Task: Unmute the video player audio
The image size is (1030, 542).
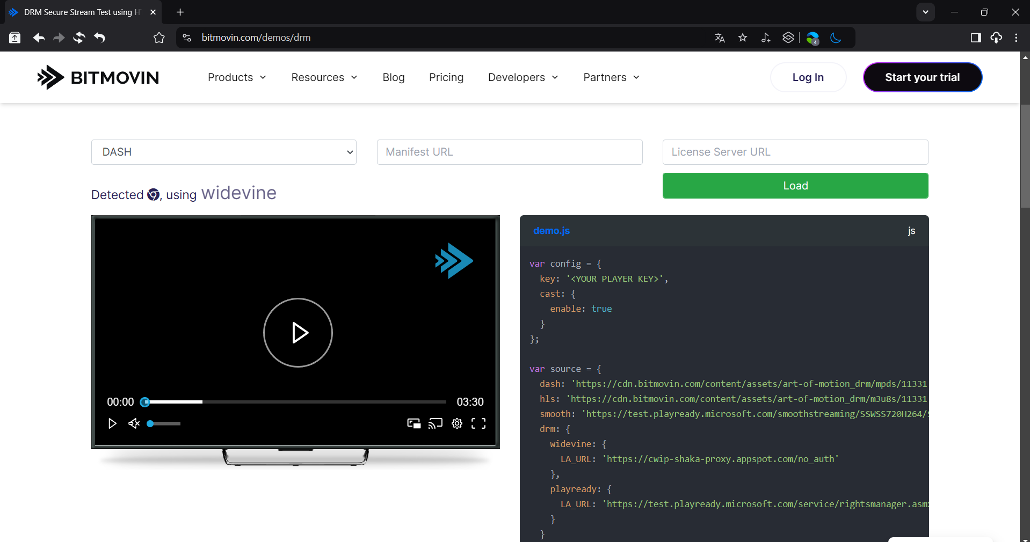Action: click(x=133, y=424)
